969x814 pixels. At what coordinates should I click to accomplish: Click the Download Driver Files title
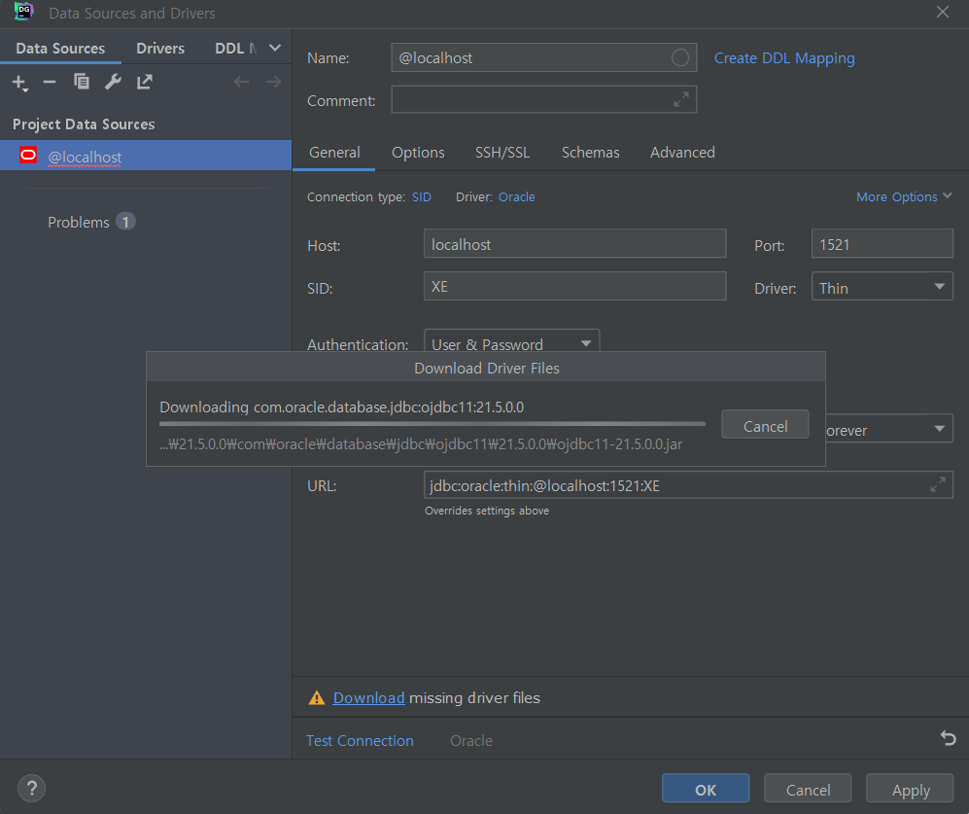[486, 368]
